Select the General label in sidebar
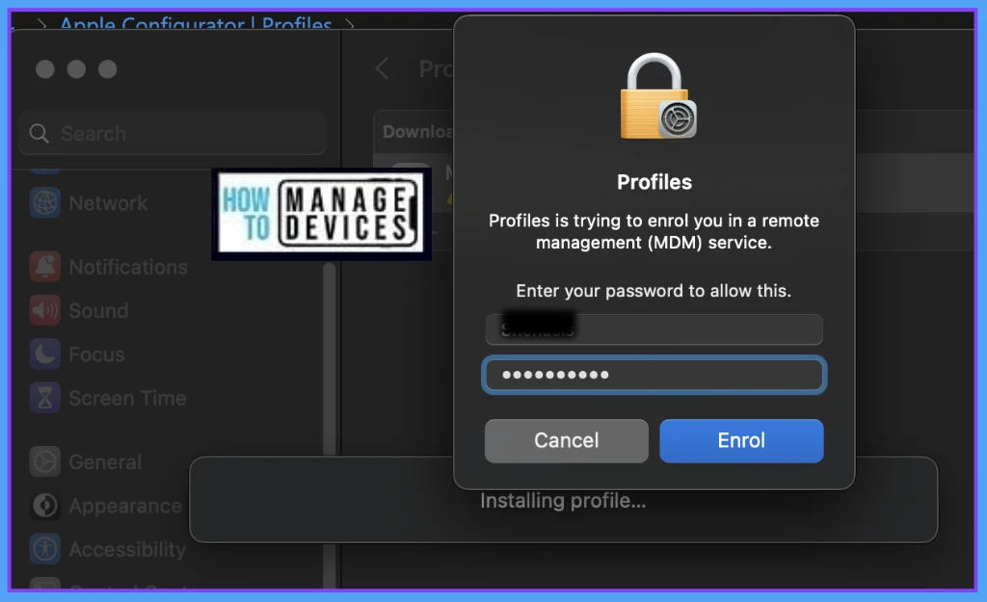This screenshot has width=987, height=602. 105,462
